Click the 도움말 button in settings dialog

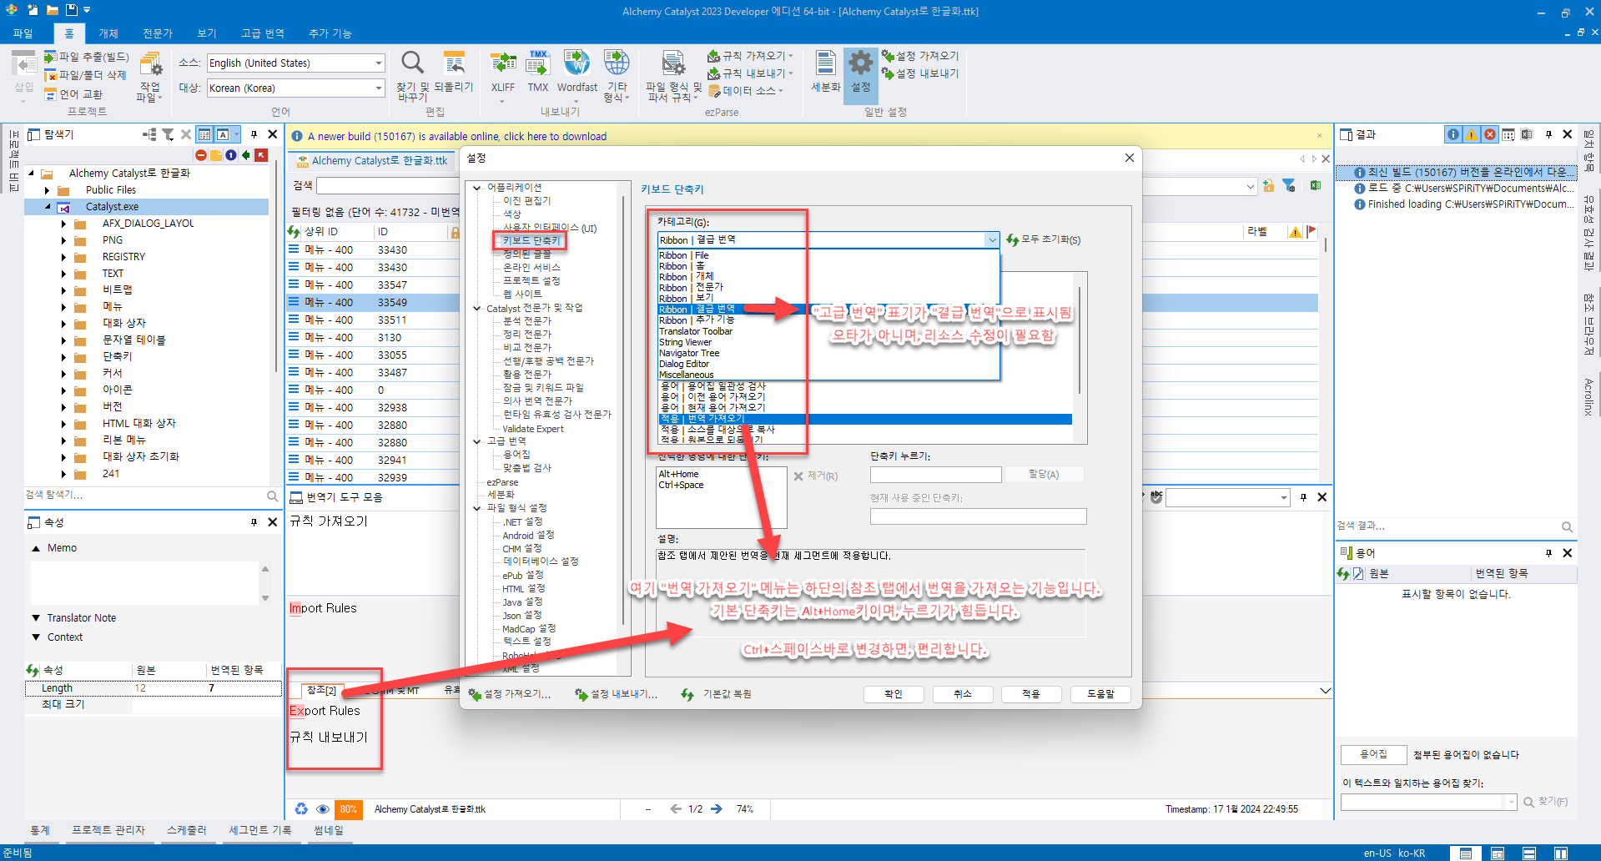(x=1100, y=694)
